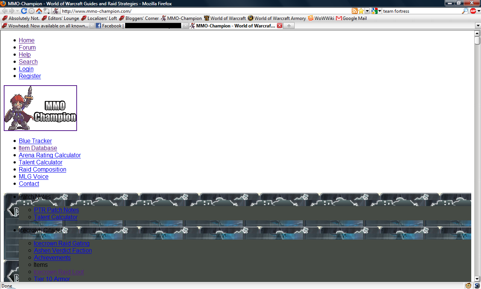Click the vertical scrollbar thumb
The width and height of the screenshot is (481, 289).
[x=477, y=41]
